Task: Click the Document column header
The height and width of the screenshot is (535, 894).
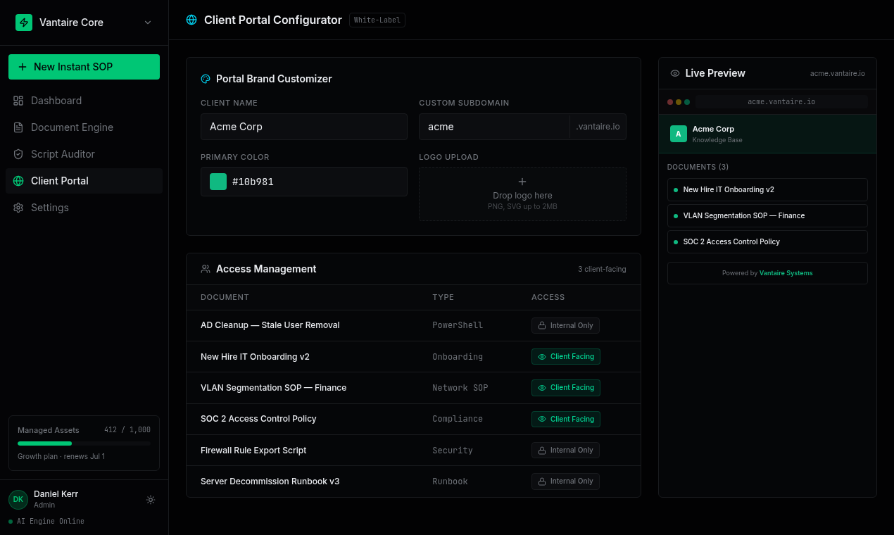Action: (225, 297)
